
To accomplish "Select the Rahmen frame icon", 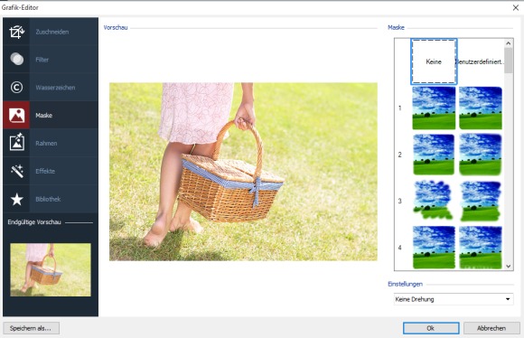I will [x=16, y=143].
